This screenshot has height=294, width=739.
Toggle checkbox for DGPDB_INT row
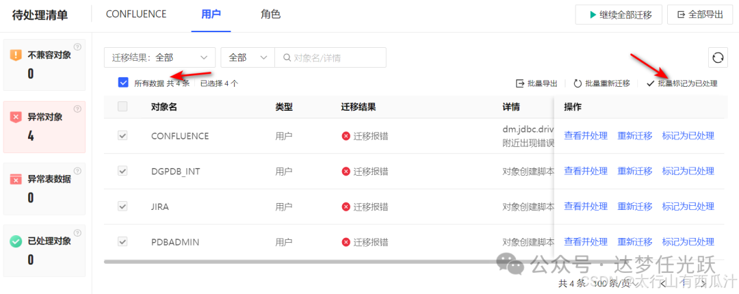(122, 171)
